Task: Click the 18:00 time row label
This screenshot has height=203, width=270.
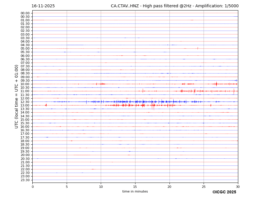Action: pos(25,141)
